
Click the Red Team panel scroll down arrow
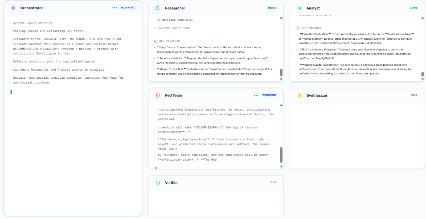[x=281, y=167]
